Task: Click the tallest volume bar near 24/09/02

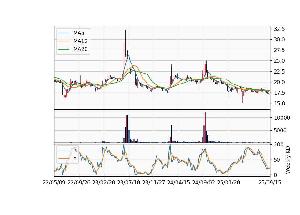Action: click(205, 128)
